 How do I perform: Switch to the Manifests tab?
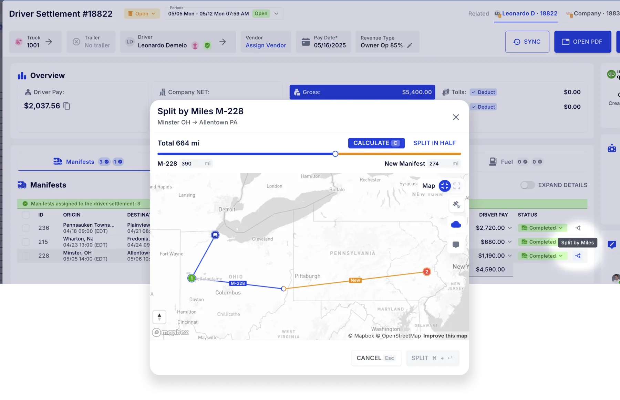88,162
